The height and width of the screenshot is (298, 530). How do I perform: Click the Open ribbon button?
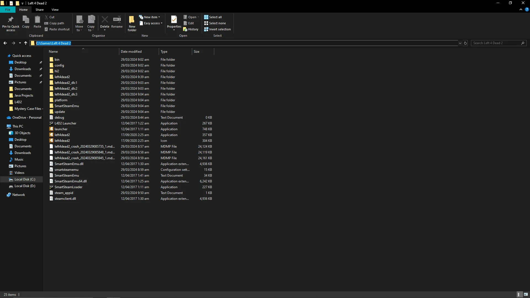pyautogui.click(x=191, y=17)
